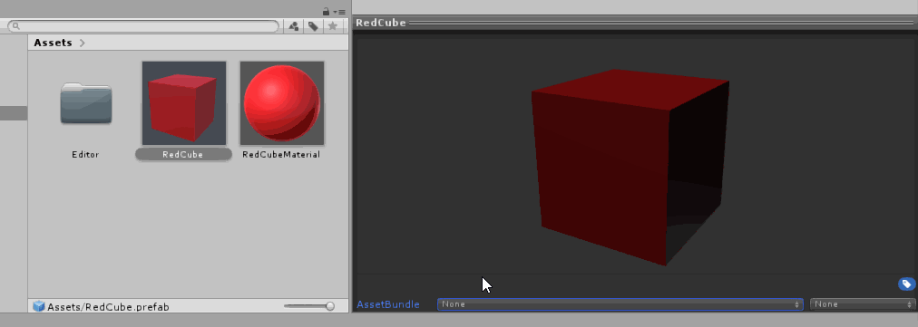The width and height of the screenshot is (918, 327).
Task: Click the Assets breadcrumb label
Action: coord(53,43)
